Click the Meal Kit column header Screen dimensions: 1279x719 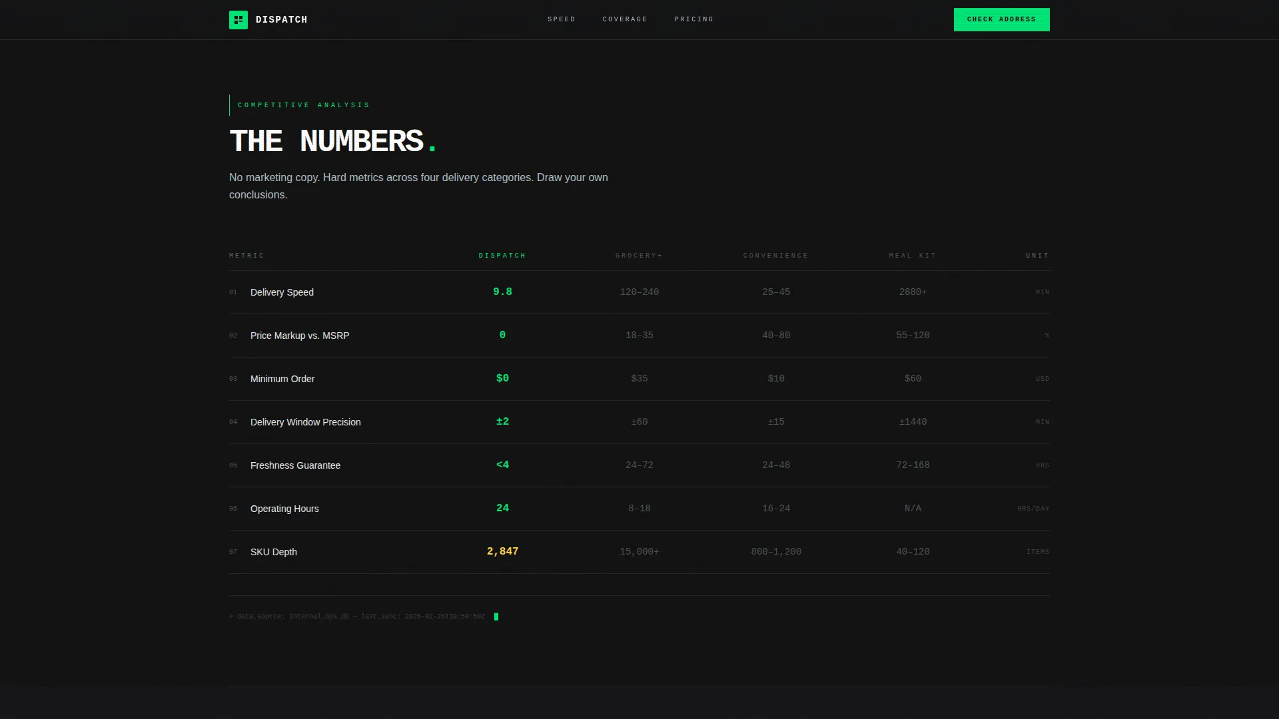[x=913, y=256]
